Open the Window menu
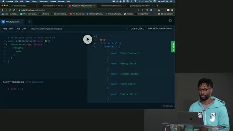The height and width of the screenshot is (131, 233). pos(61,1)
